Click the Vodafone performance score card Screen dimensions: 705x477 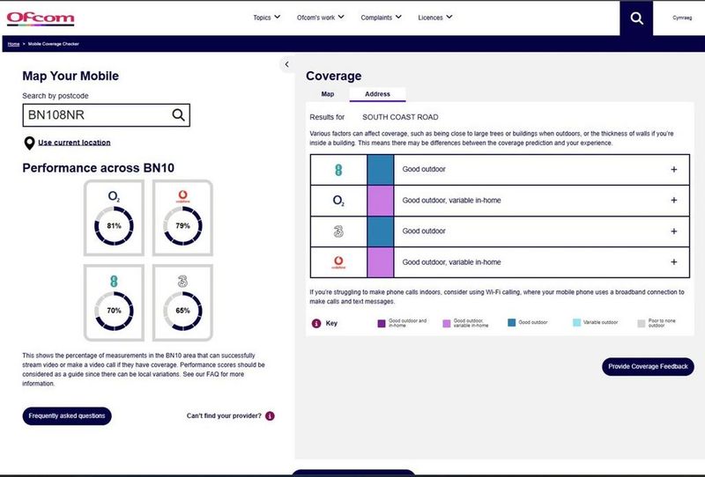(182, 216)
